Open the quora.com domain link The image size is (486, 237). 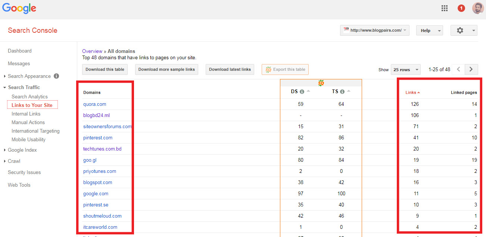95,104
